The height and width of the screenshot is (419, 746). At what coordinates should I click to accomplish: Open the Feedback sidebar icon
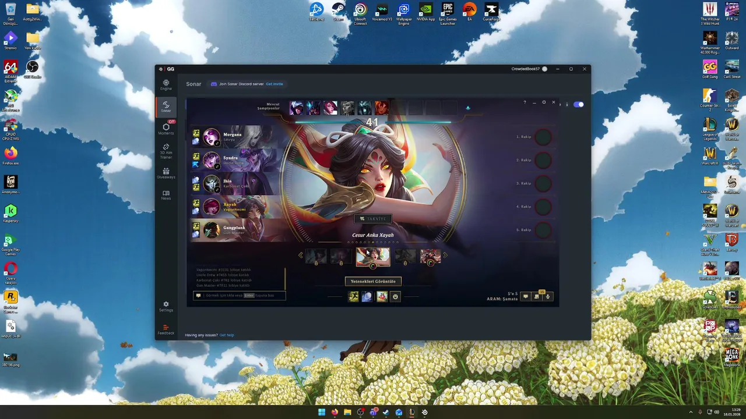(166, 329)
